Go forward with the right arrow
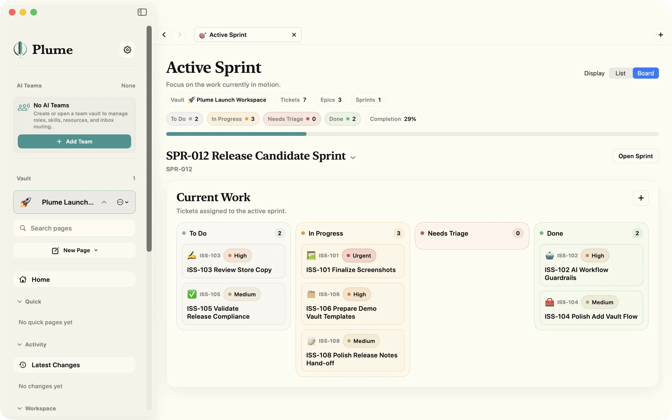Viewport: 672px width, 420px height. click(180, 35)
